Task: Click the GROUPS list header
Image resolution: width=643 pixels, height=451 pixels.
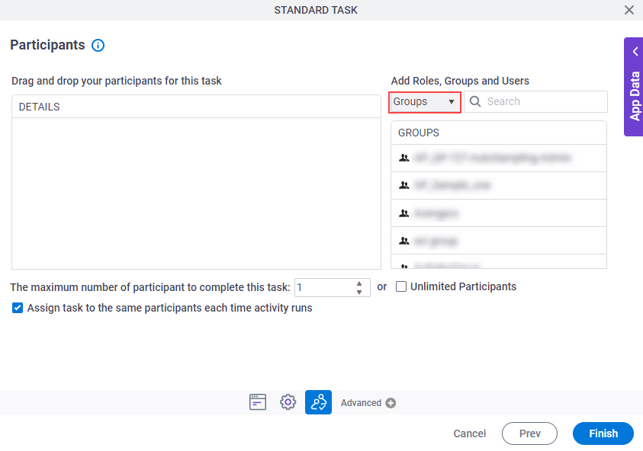Action: (499, 133)
